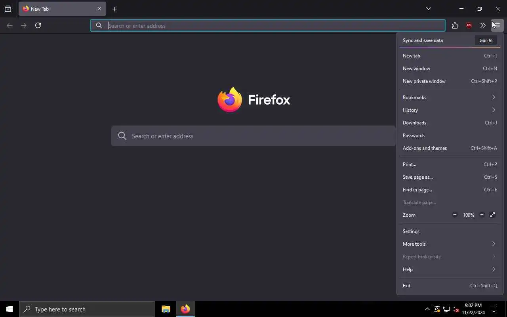The height and width of the screenshot is (317, 507).
Task: Reset zoom via 100% label
Action: tap(469, 215)
